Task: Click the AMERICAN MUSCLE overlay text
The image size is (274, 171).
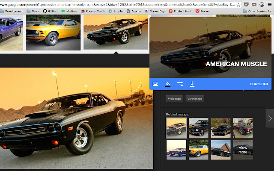Action: tap(236, 64)
